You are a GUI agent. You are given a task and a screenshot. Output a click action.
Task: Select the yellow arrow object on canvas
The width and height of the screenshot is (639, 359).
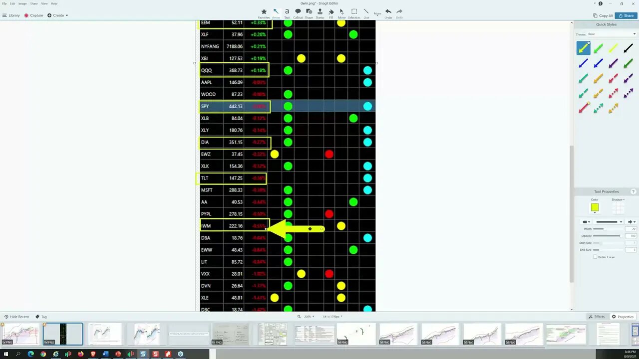pyautogui.click(x=296, y=229)
